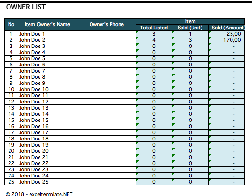252x196 pixels.
Task: Select the merged Item header cell
Action: pos(190,21)
